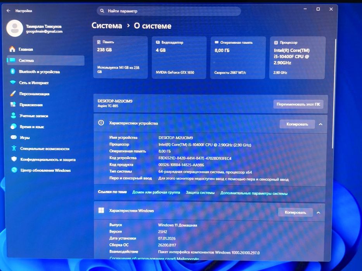Open the Специальные возможности accessibility icon
Screen dimensions: 362x271
(x=14, y=148)
